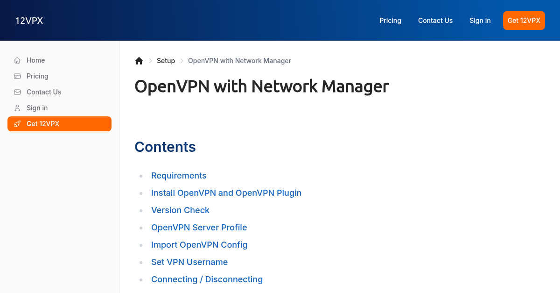The image size is (560, 293).
Task: Open the Requirements section link
Action: tap(179, 176)
